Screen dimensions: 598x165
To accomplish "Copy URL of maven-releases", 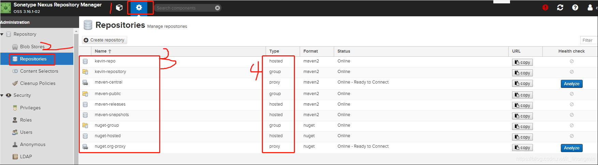I will (x=522, y=106).
